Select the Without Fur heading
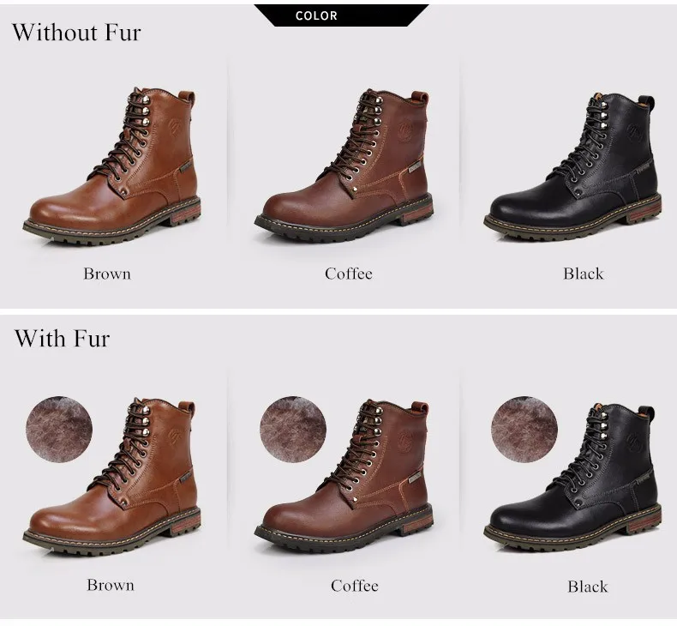Viewport: 677px width, 626px height. tap(76, 33)
